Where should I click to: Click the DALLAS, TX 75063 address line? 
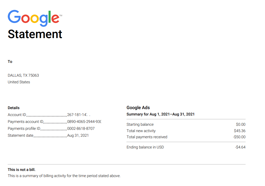click(23, 75)
